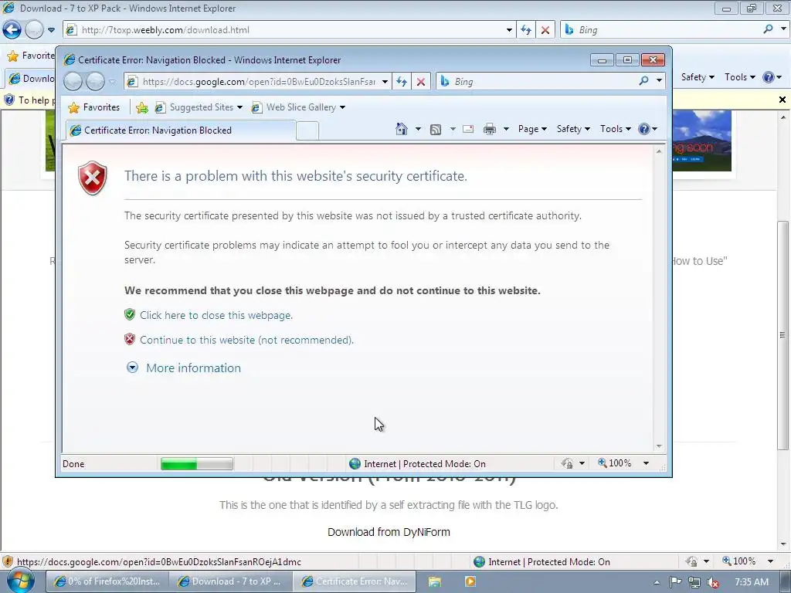Click Refresh icon in main window address bar
The height and width of the screenshot is (593, 791).
coord(525,30)
